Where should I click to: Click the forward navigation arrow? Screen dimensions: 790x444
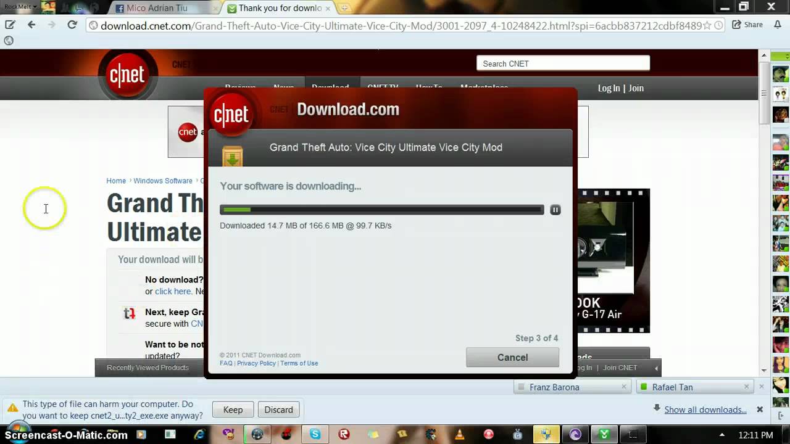(x=52, y=25)
